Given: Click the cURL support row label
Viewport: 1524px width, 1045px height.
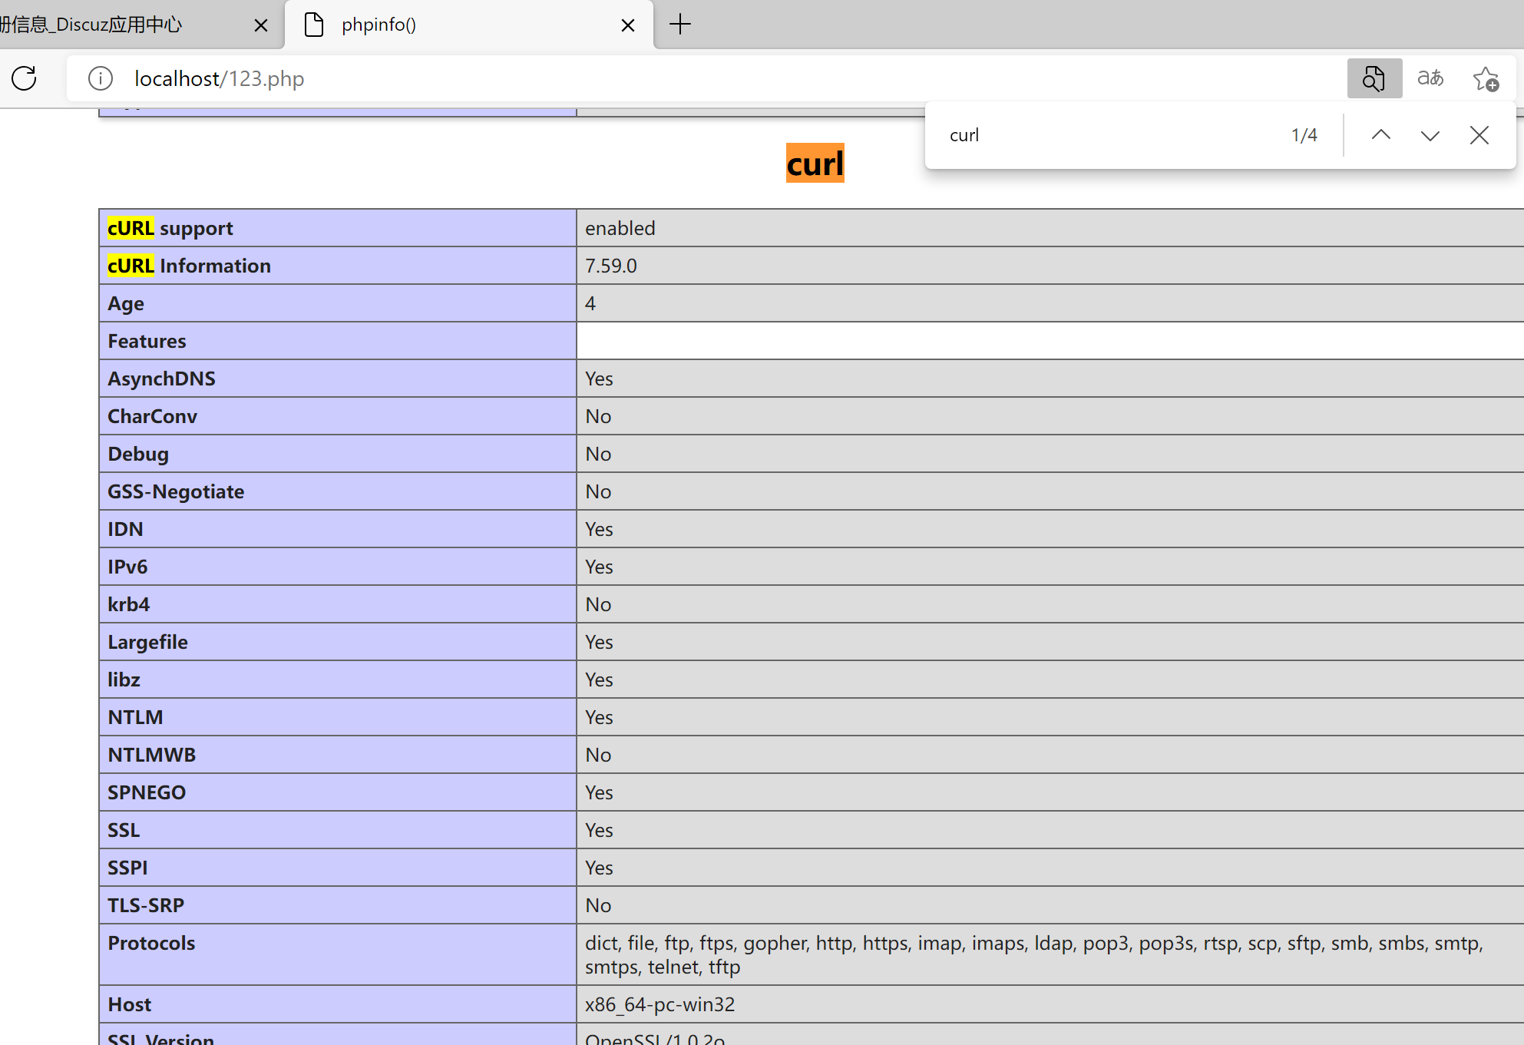Looking at the screenshot, I should coord(170,228).
